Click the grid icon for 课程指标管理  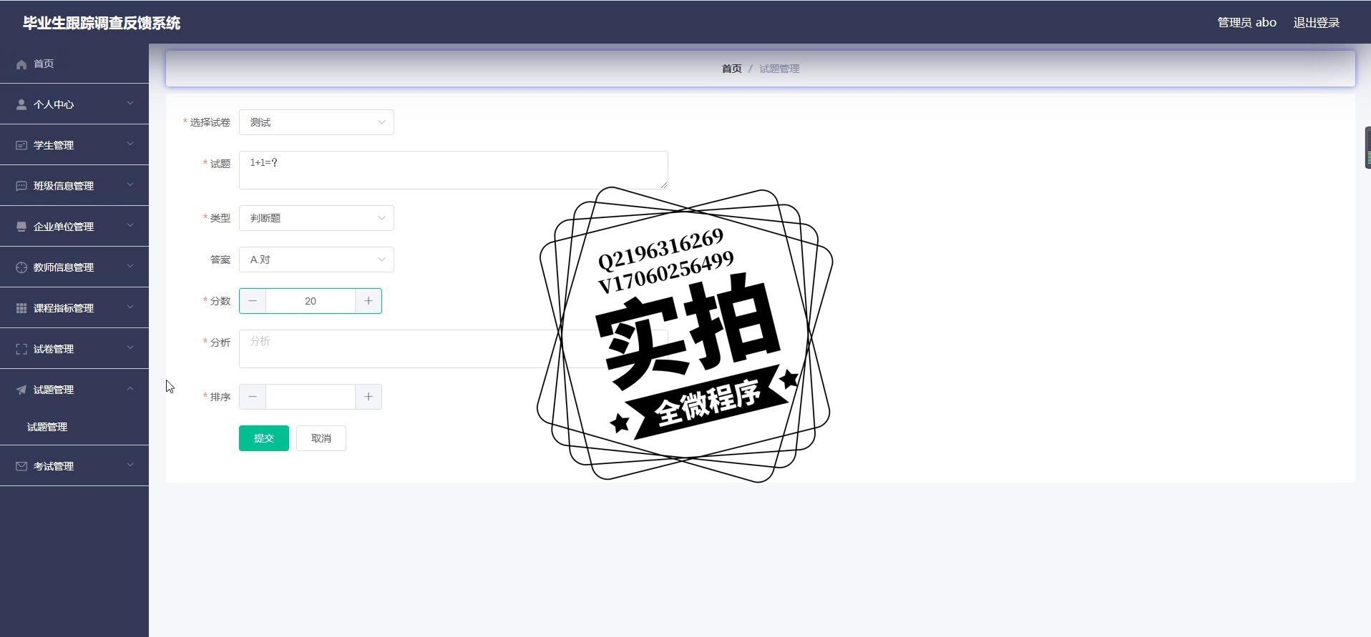click(x=21, y=308)
